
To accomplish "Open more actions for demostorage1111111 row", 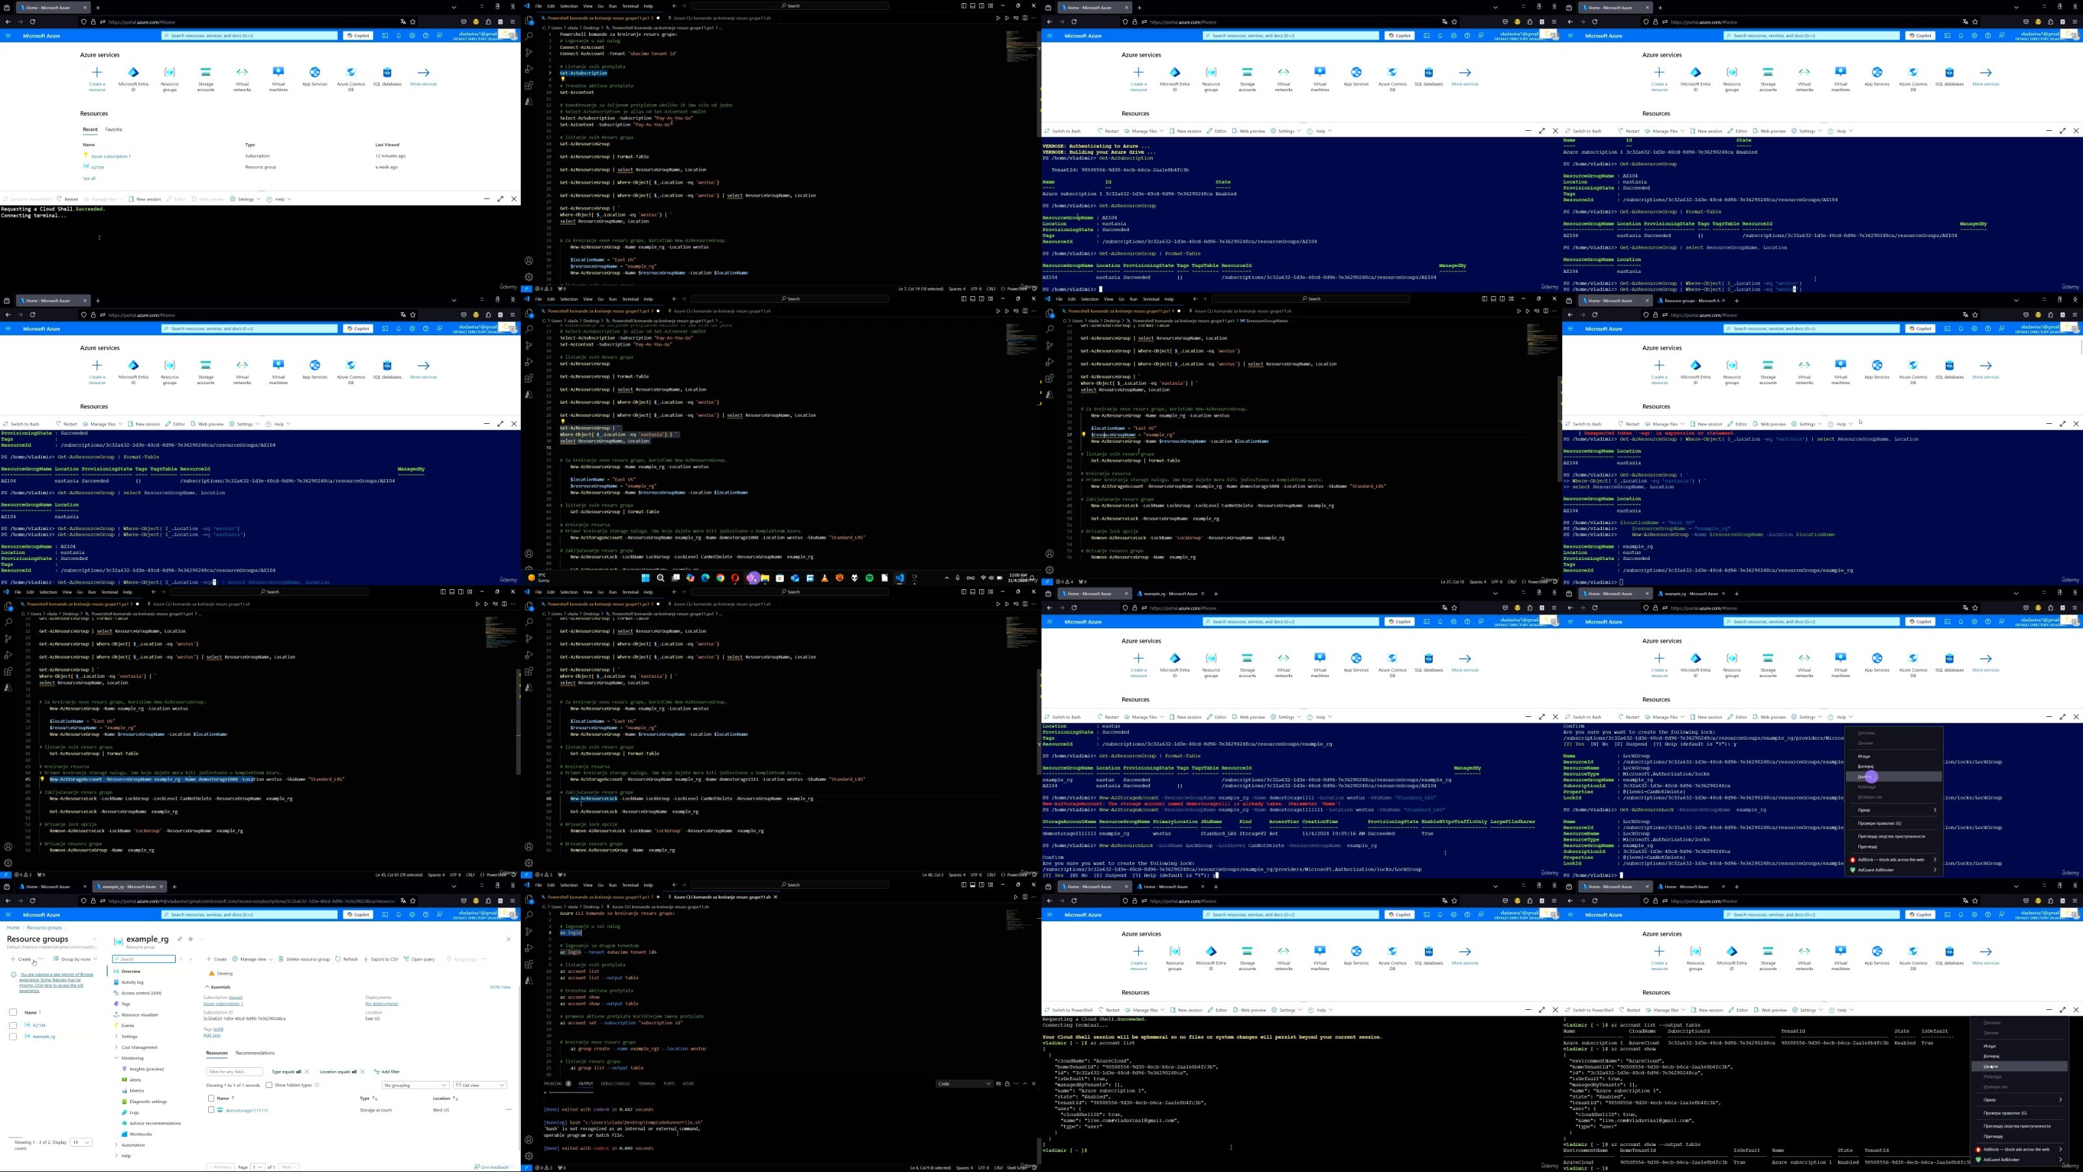I will click(x=508, y=1109).
